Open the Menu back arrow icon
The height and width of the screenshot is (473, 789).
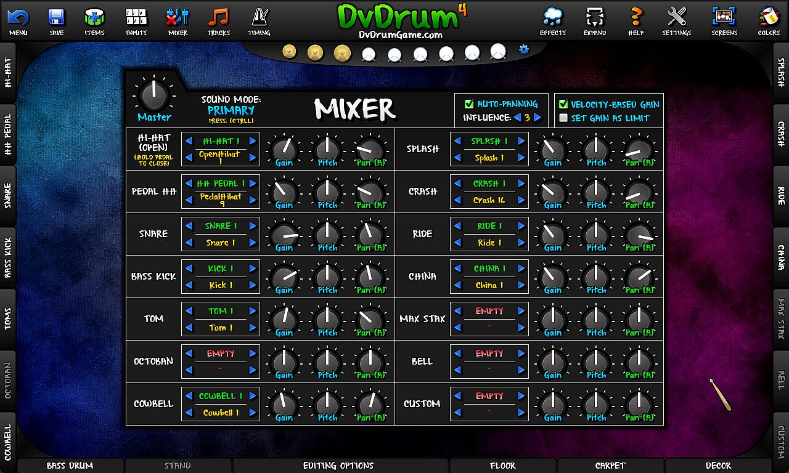click(18, 17)
